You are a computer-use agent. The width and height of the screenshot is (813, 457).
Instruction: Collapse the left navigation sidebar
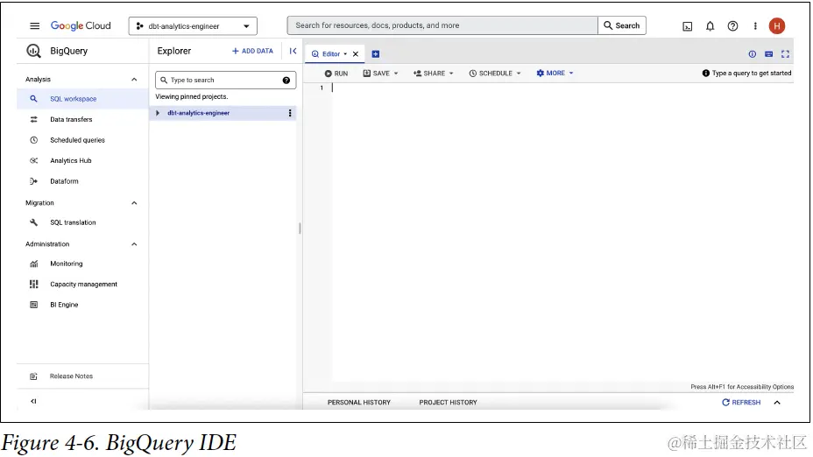click(33, 401)
